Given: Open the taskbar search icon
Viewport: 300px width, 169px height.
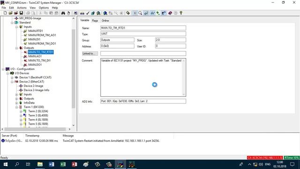Looking at the screenshot, I should 17,164.
